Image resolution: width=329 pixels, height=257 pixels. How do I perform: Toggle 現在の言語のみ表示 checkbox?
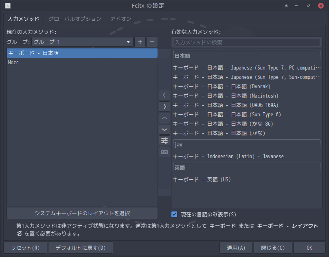pyautogui.click(x=174, y=214)
